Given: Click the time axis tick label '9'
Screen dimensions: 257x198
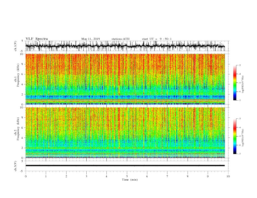Looking at the screenshot, I should [x=208, y=176].
